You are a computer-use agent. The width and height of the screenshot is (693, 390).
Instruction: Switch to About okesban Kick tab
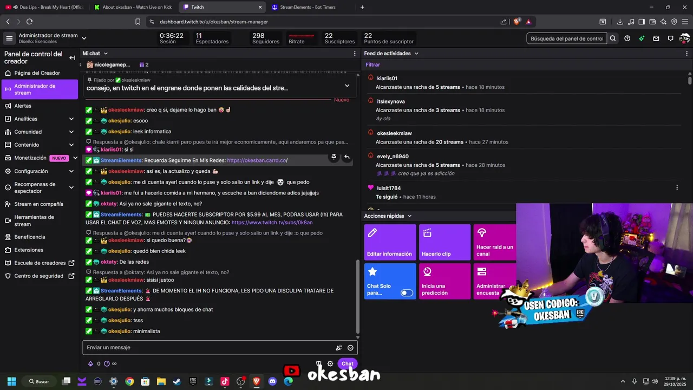pyautogui.click(x=133, y=7)
